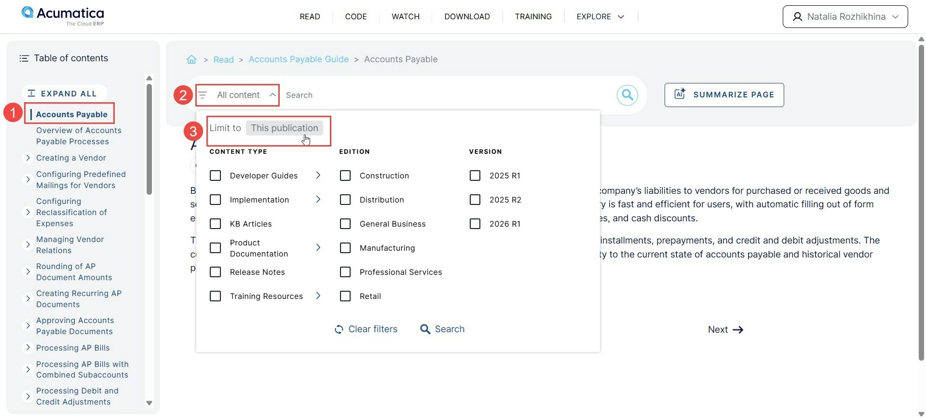This screenshot has width=926, height=419.
Task: Expand Developer Guides submenu arrow
Action: click(x=318, y=175)
